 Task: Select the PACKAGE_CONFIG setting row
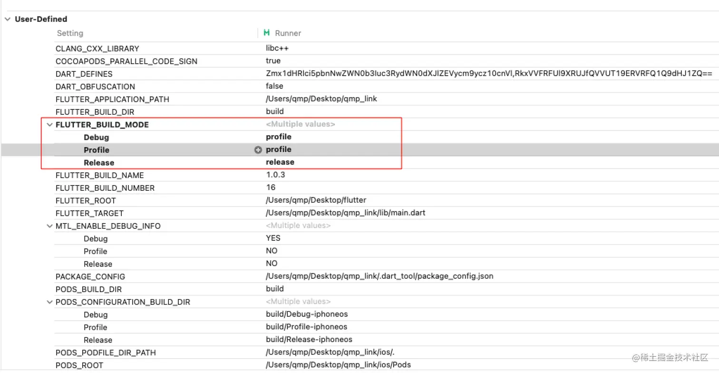click(x=90, y=276)
